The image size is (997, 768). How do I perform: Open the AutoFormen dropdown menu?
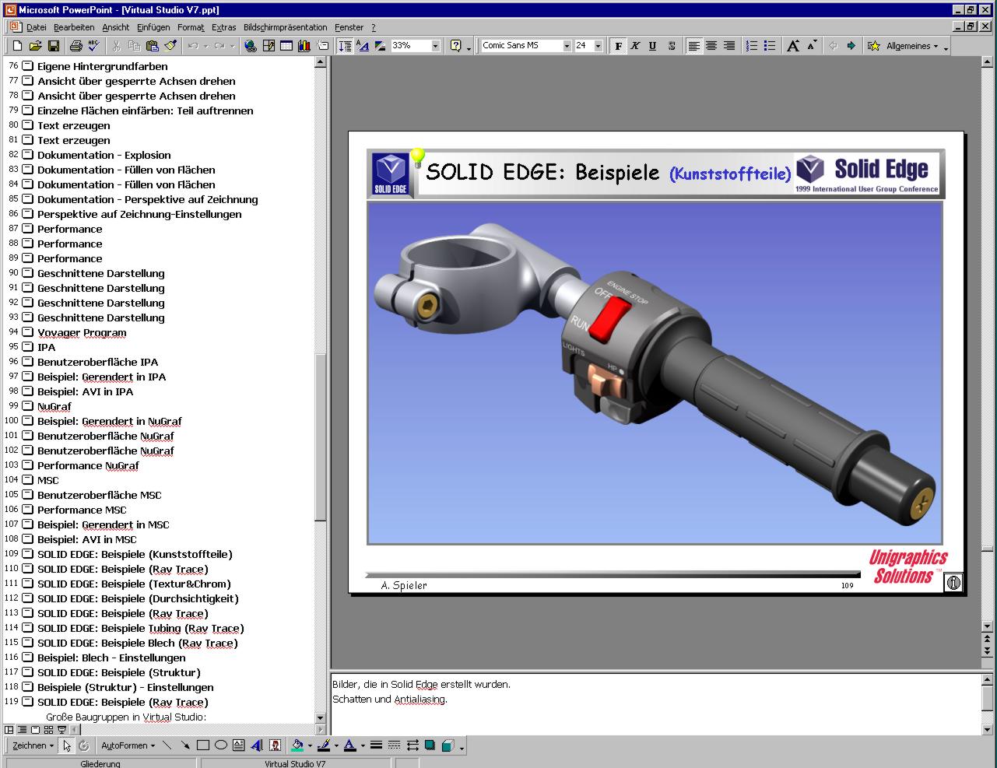tap(128, 745)
